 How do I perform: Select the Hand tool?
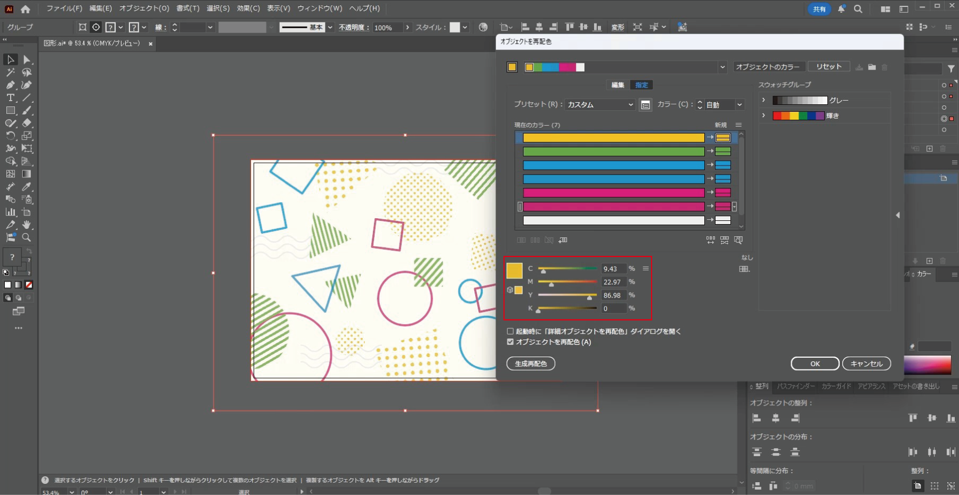point(27,225)
